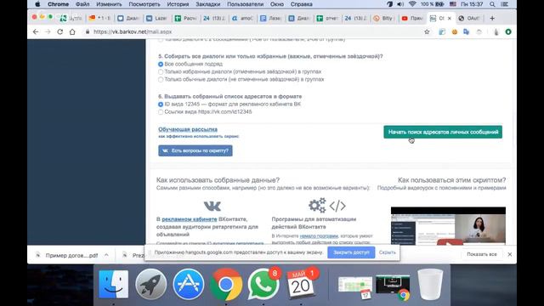
Task: Follow the 'немало программ' link
Action: pos(319,236)
